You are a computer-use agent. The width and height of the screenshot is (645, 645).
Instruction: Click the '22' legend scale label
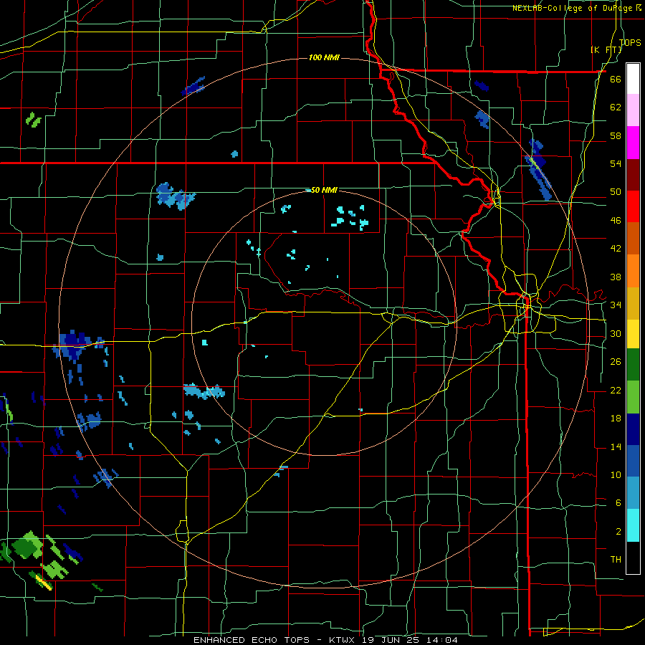coord(616,390)
